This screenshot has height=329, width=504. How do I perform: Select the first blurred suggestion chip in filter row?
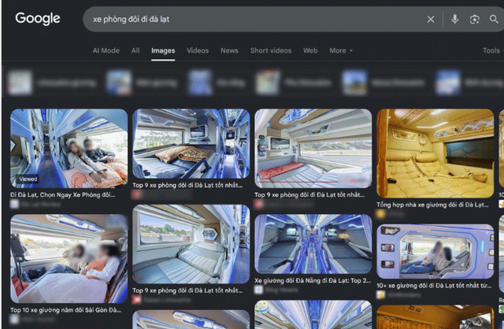(x=52, y=83)
